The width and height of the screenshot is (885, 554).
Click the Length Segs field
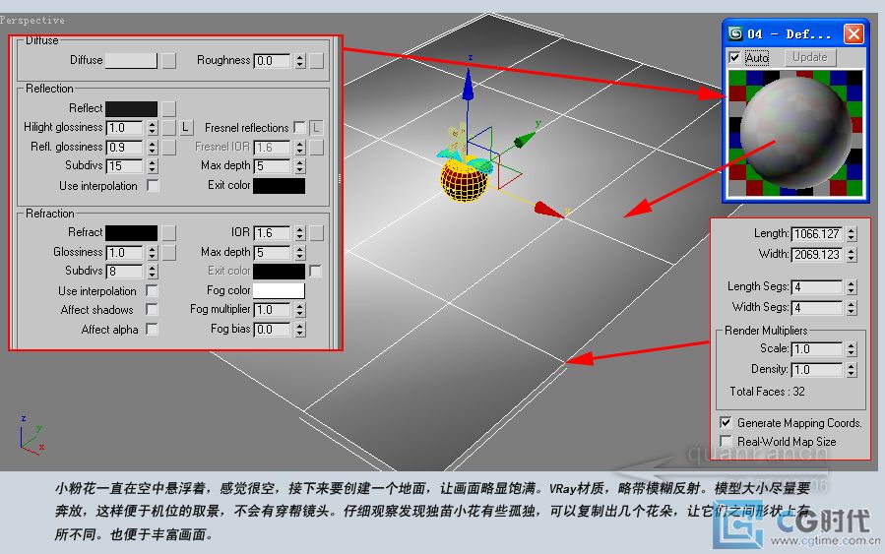coord(816,287)
